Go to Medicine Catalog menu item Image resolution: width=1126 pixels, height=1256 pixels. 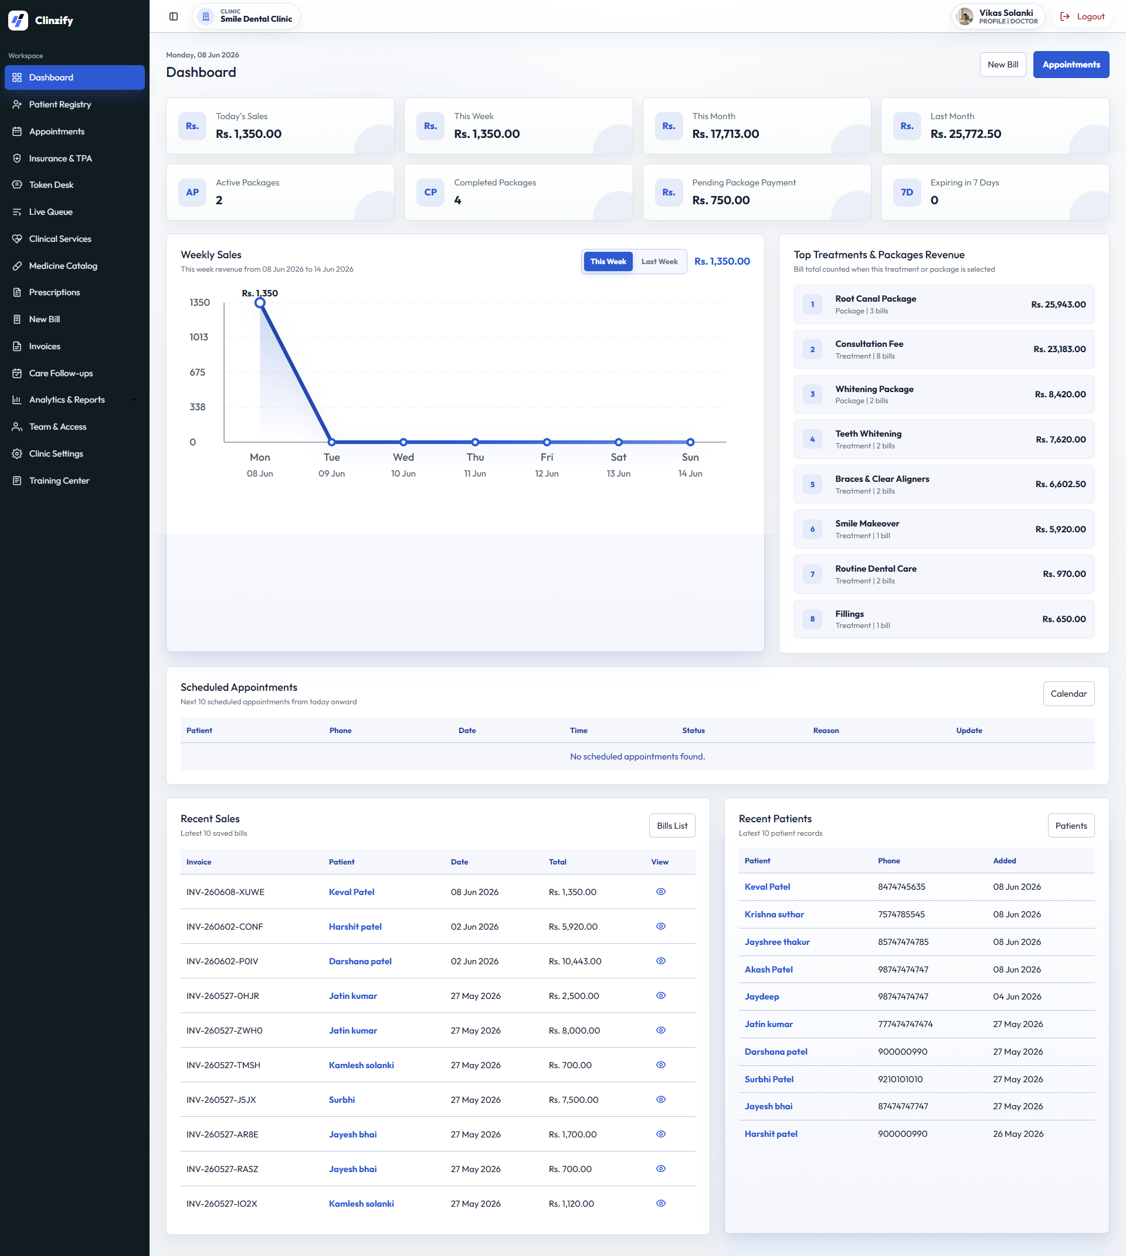tap(75, 265)
